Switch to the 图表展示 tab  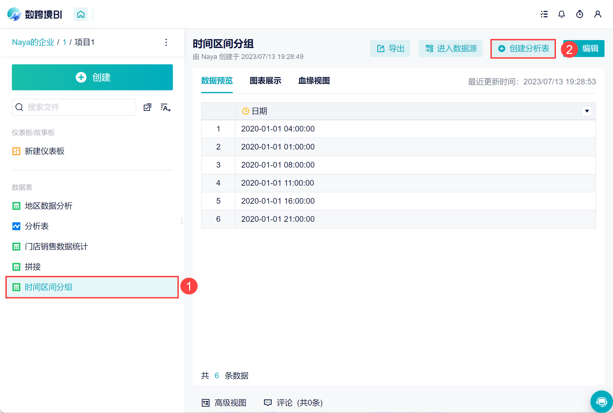click(265, 81)
